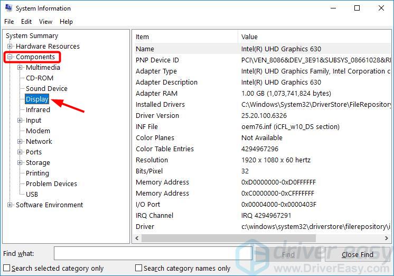Expand the Hardware Resources tree node
394x276 pixels.
coord(10,47)
